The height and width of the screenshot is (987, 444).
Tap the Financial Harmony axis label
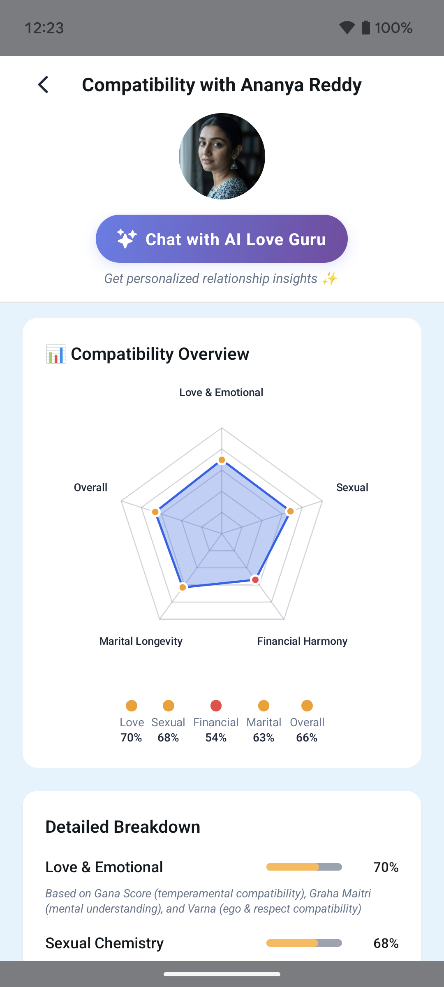pos(302,641)
